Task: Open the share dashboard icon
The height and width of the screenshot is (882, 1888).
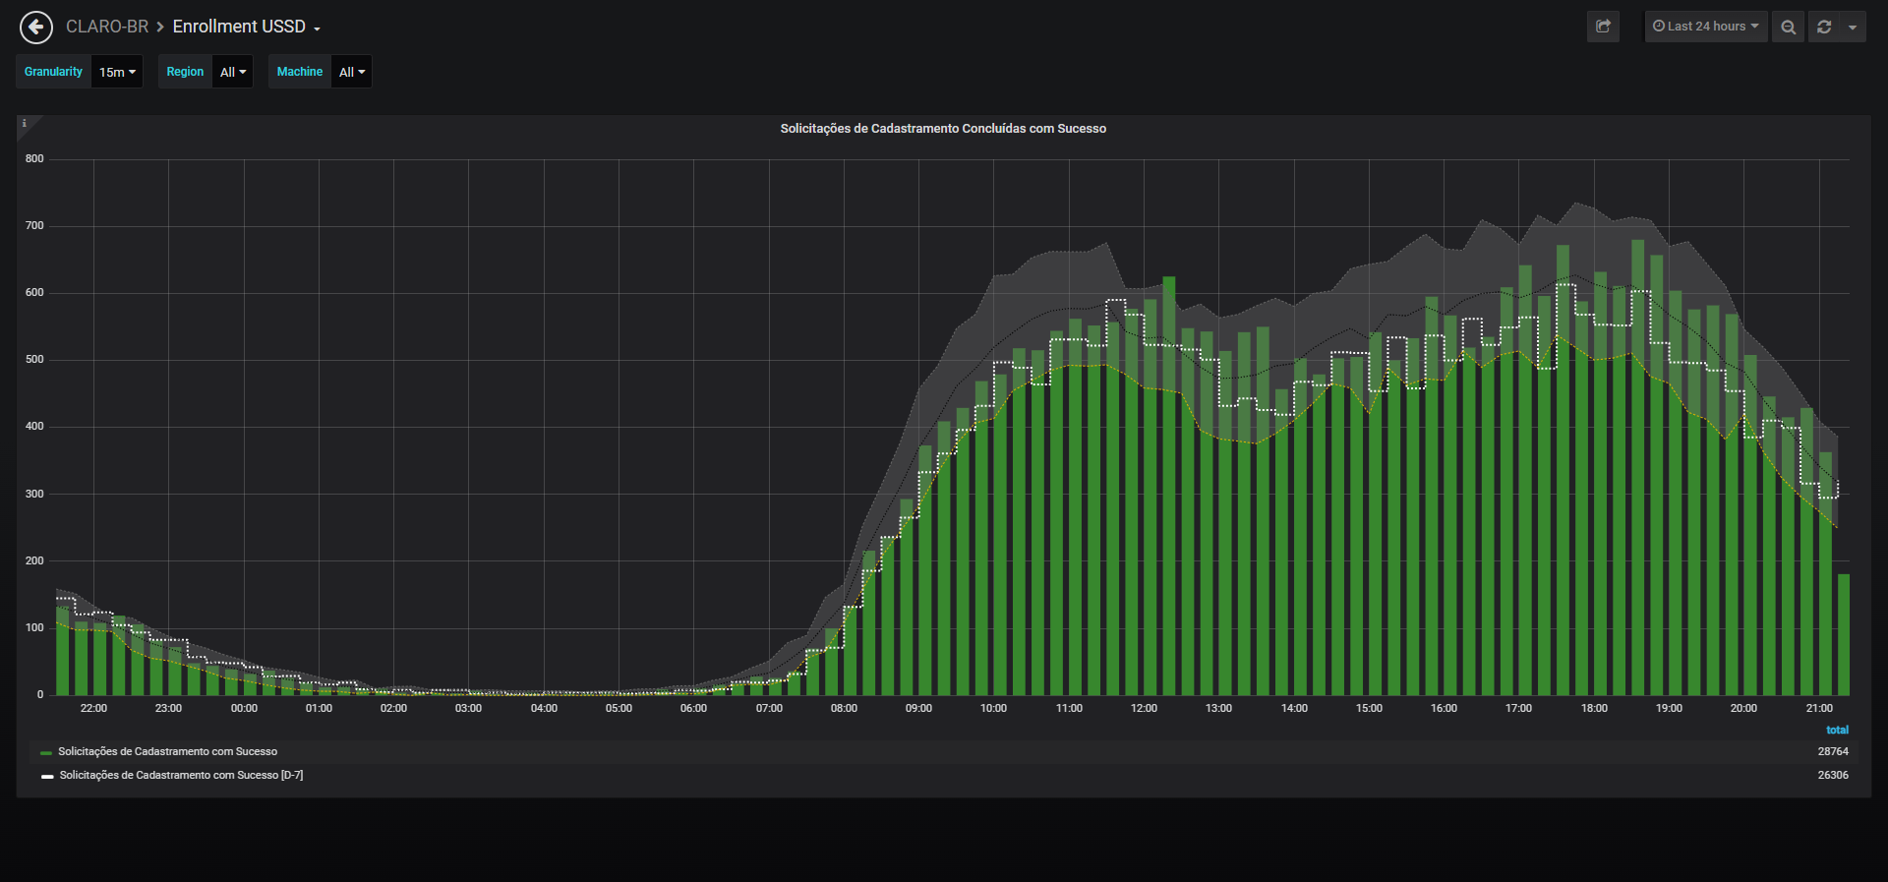Action: tap(1603, 27)
